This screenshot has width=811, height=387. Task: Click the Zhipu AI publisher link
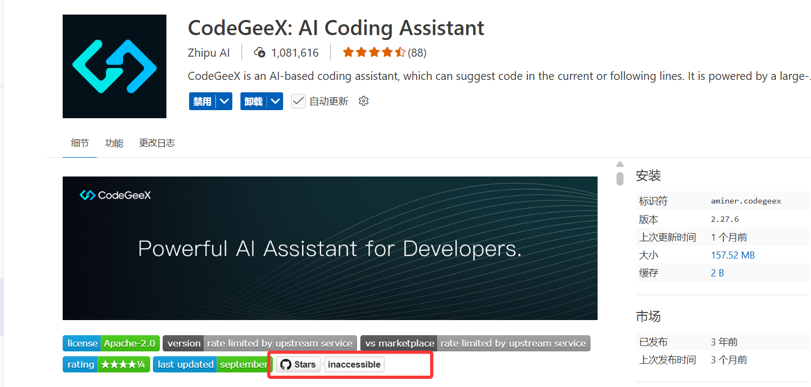click(x=209, y=53)
